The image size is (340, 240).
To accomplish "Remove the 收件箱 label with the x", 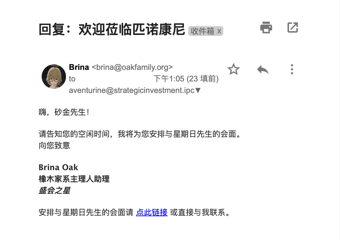I will coord(219,31).
